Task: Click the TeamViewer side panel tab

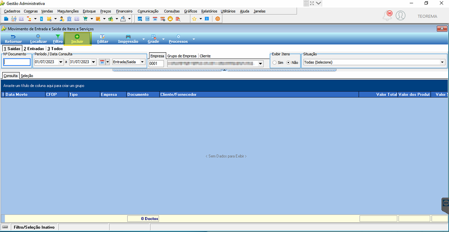Action: click(445, 205)
